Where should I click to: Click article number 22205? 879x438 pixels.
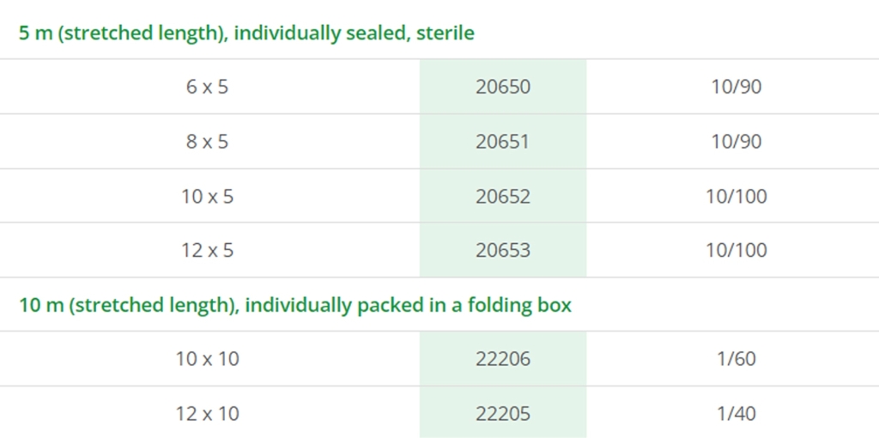click(503, 414)
